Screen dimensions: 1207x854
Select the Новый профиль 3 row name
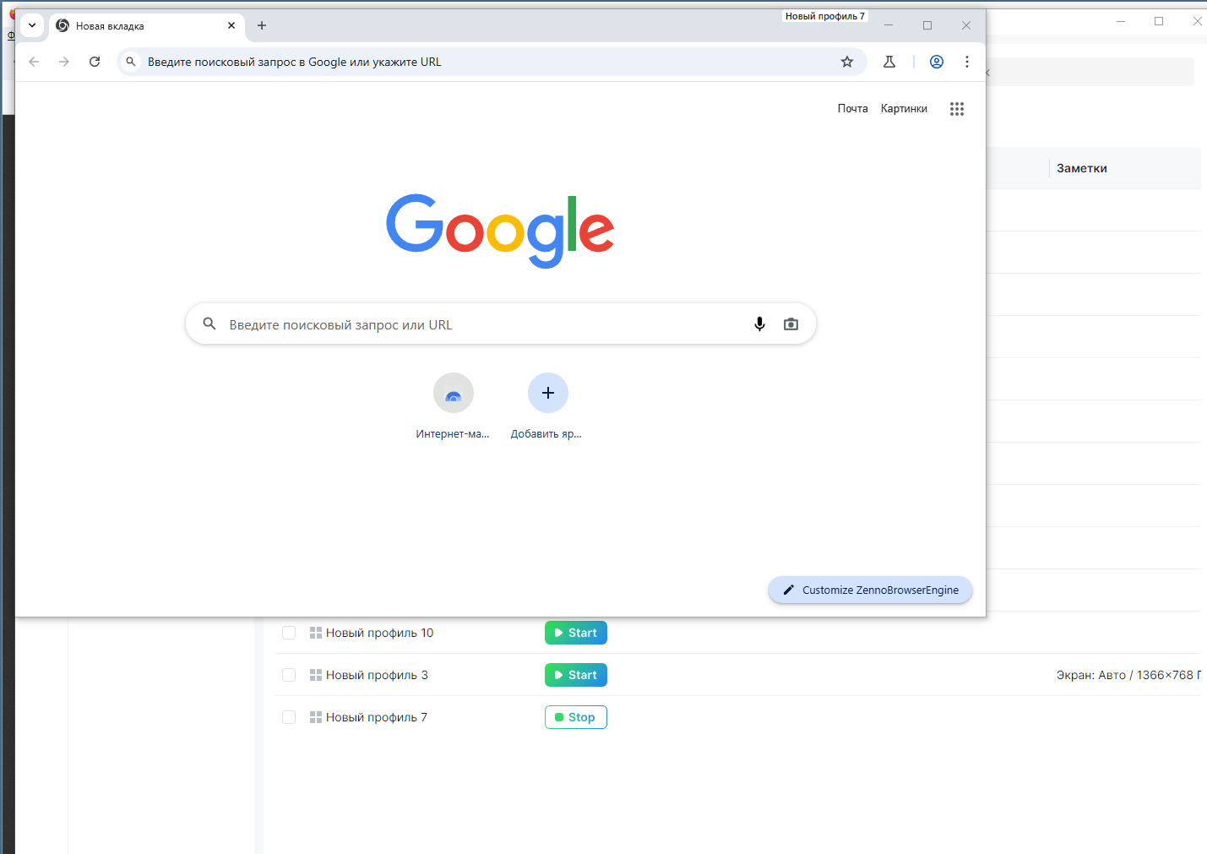(x=377, y=675)
